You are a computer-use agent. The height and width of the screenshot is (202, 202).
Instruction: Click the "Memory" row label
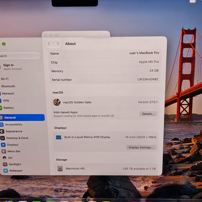[x=57, y=71]
